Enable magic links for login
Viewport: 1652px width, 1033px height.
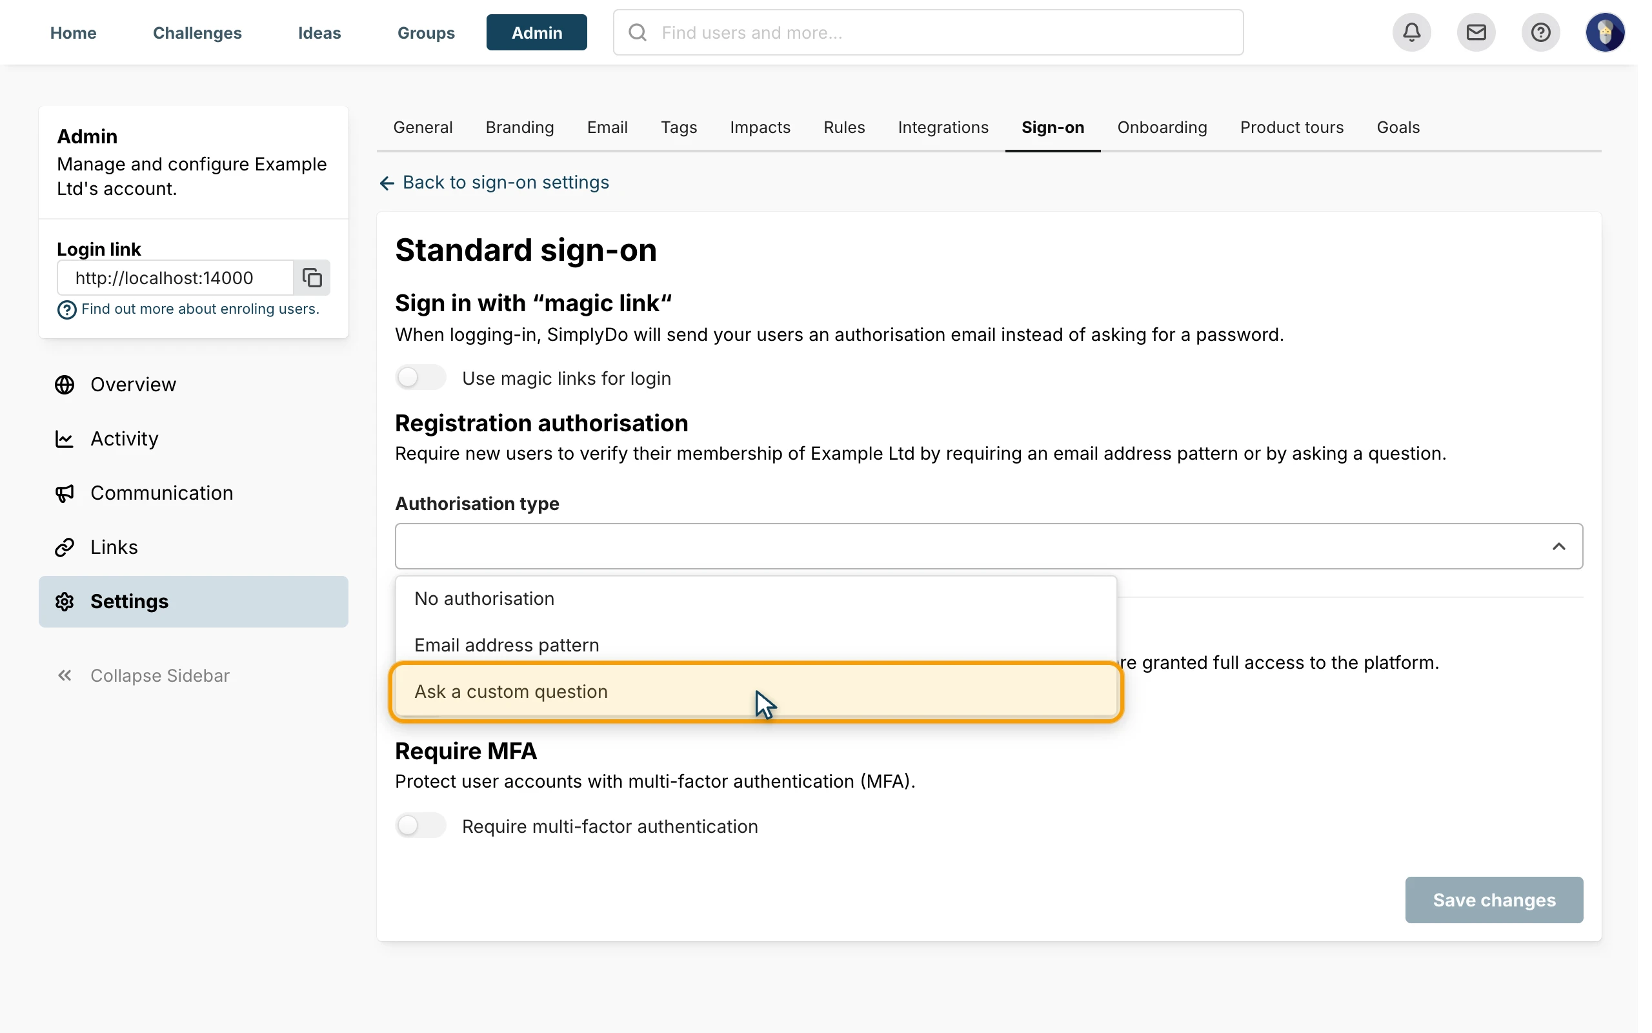(x=421, y=377)
